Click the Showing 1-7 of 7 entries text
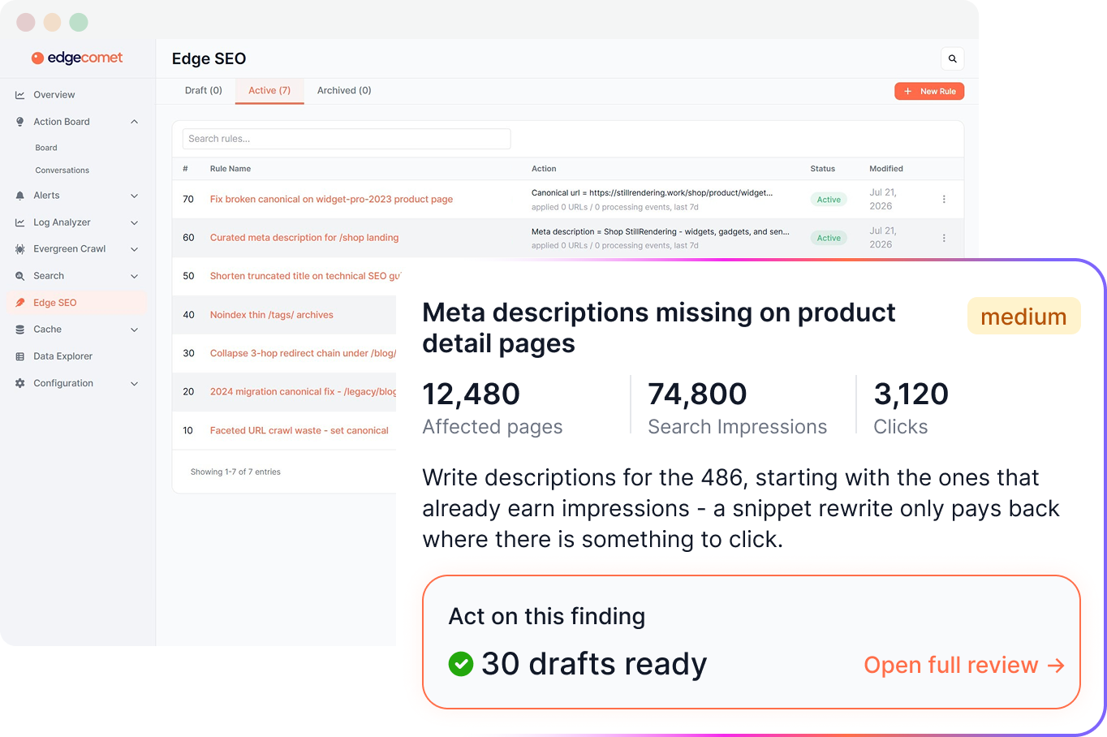This screenshot has height=737, width=1107. point(235,472)
